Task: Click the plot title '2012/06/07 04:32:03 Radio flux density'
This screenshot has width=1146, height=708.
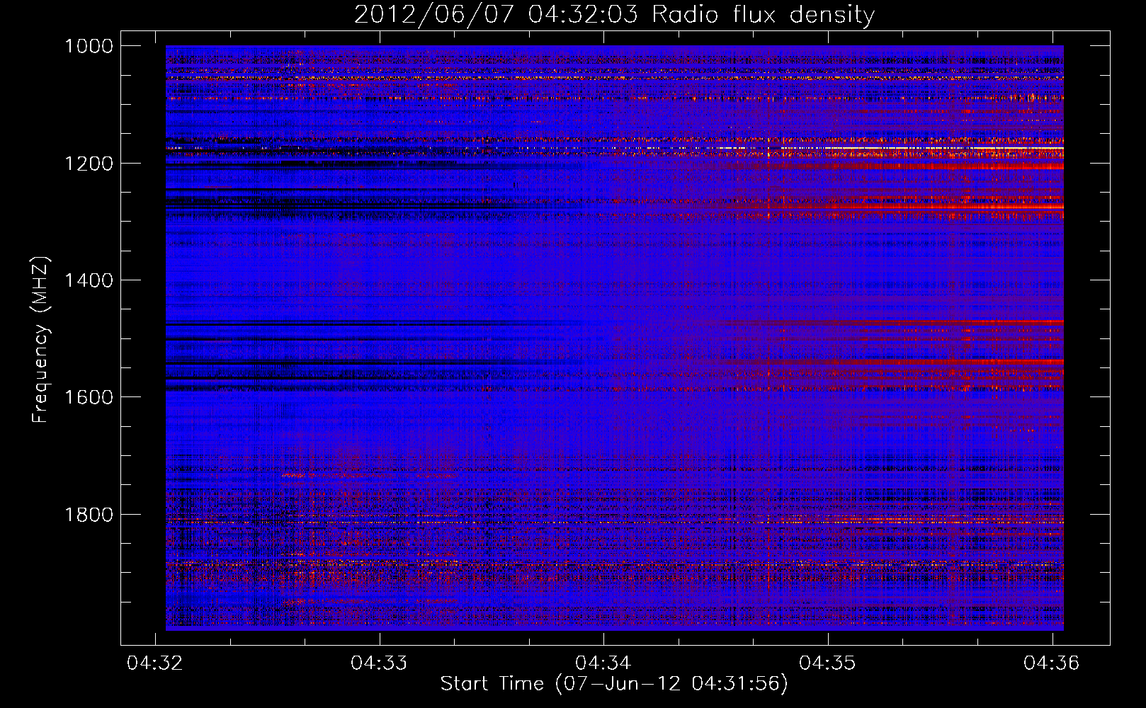Action: tap(614, 14)
